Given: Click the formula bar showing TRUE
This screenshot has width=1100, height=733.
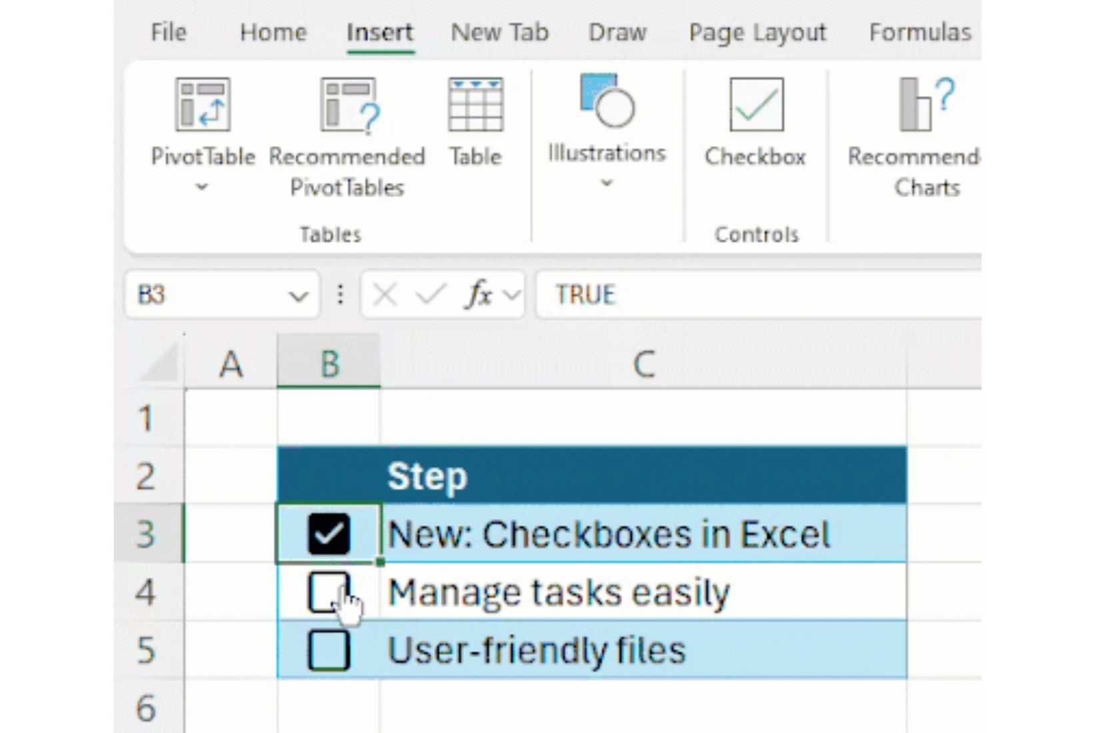Looking at the screenshot, I should tap(667, 294).
